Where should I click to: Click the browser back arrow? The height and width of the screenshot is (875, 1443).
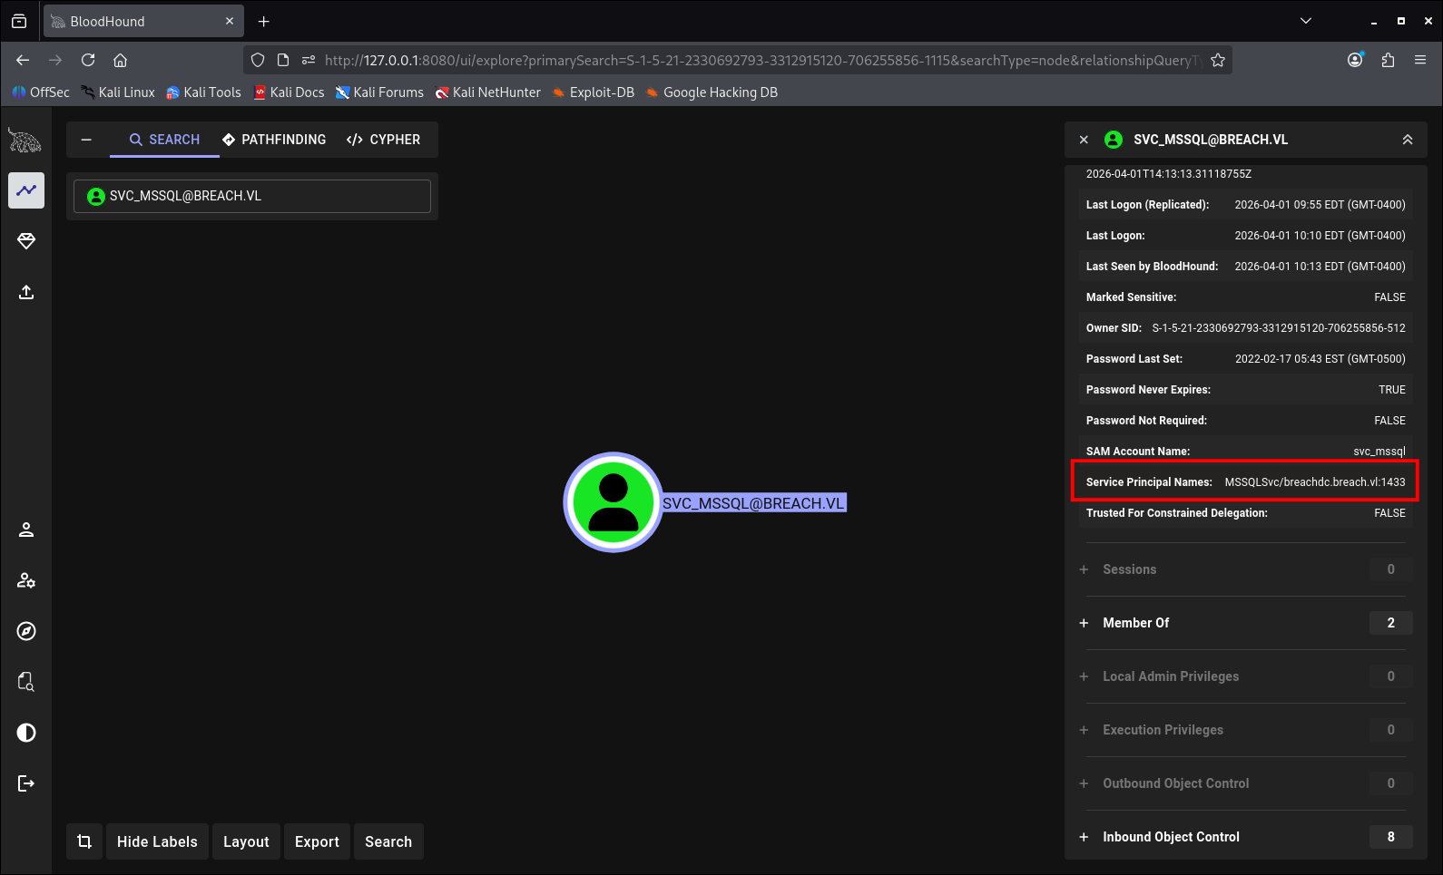tap(23, 60)
